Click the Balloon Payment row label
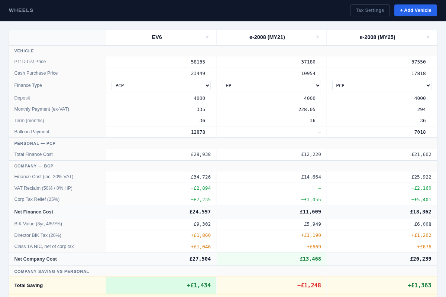Image resolution: width=446 pixels, height=297 pixels. point(32,132)
